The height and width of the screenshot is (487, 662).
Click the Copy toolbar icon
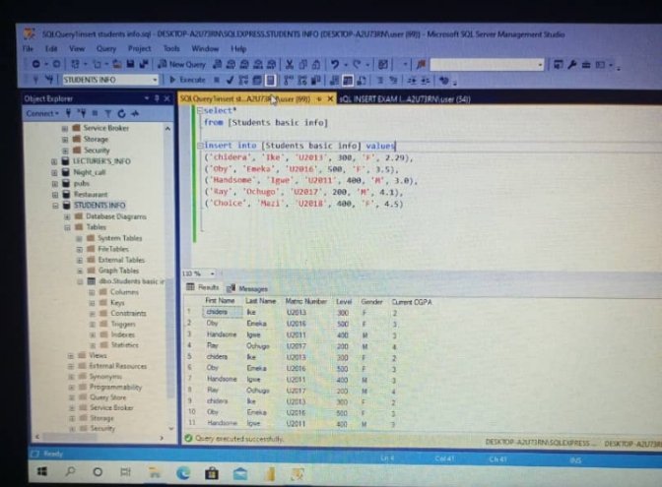pos(302,65)
